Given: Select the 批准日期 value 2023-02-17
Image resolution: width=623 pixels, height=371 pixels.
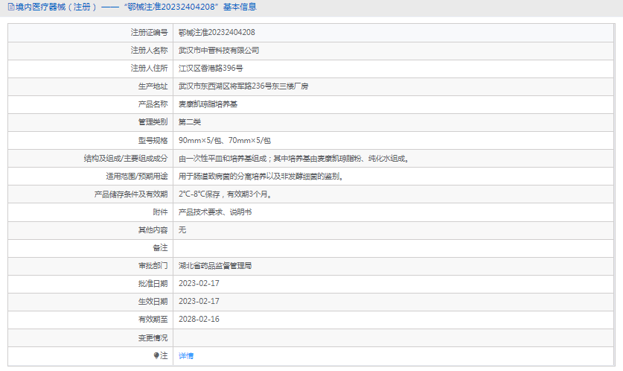Looking at the screenshot, I should [x=199, y=284].
